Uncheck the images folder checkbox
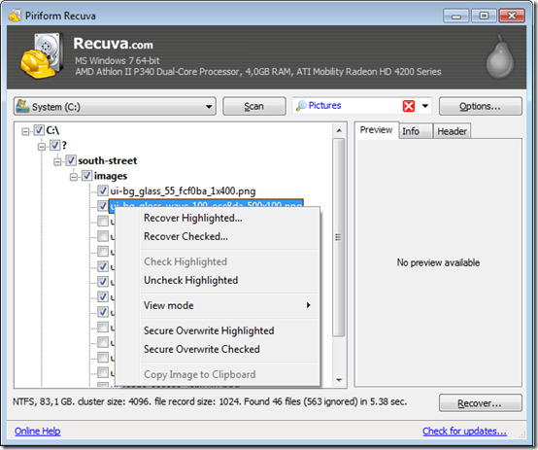 (x=86, y=176)
